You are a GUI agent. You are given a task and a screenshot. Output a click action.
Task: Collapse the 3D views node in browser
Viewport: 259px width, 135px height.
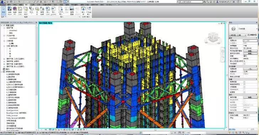coord(4,41)
